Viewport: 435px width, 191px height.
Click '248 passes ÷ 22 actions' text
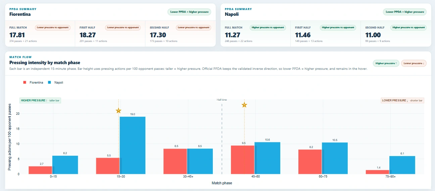click(239, 41)
